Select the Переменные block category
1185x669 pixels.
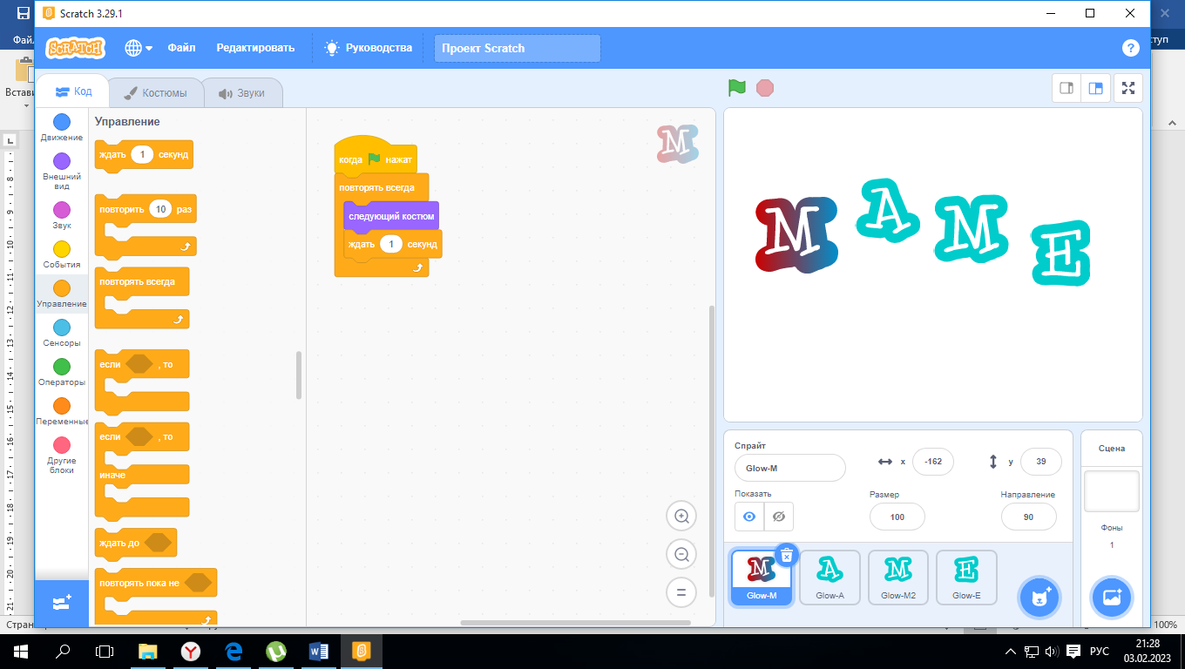pos(62,411)
